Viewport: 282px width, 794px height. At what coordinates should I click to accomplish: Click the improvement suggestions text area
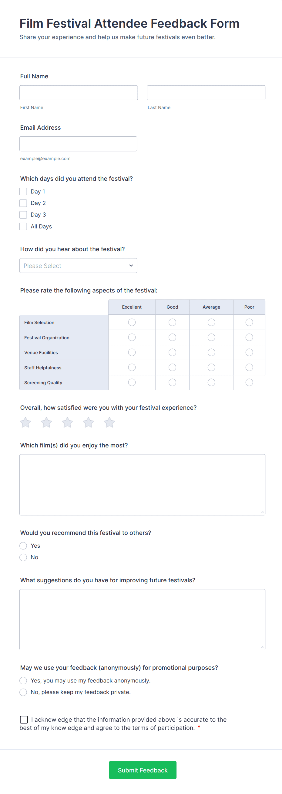point(142,620)
